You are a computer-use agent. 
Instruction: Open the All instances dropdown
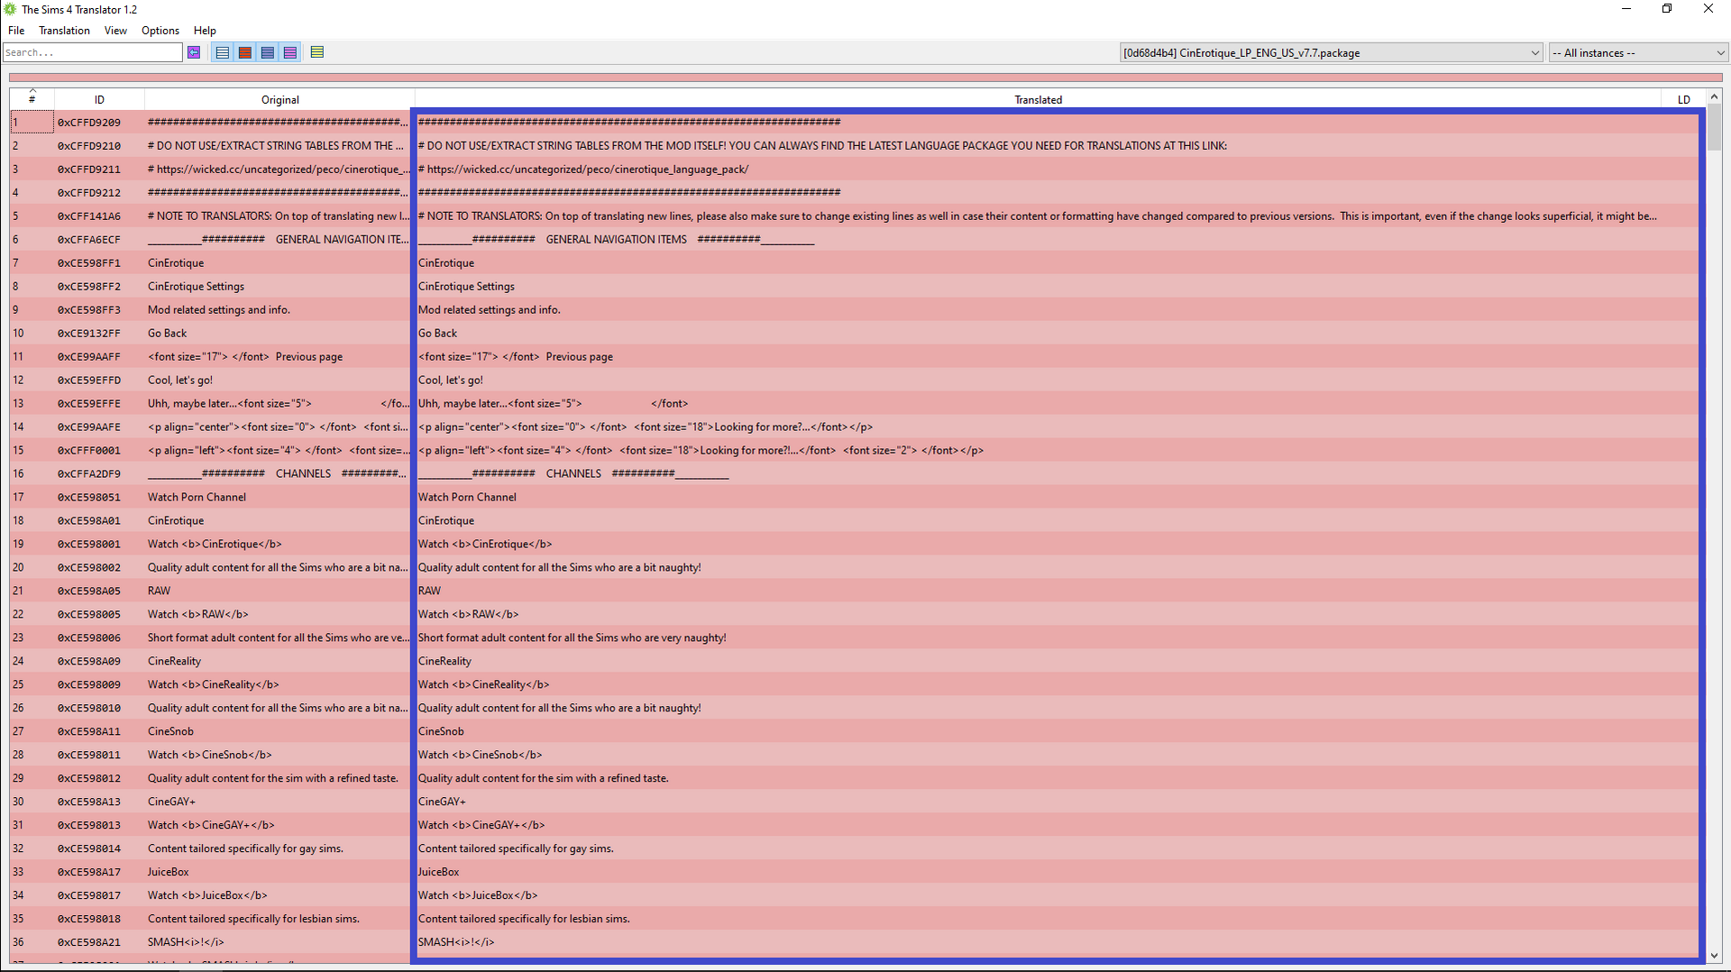(1637, 53)
